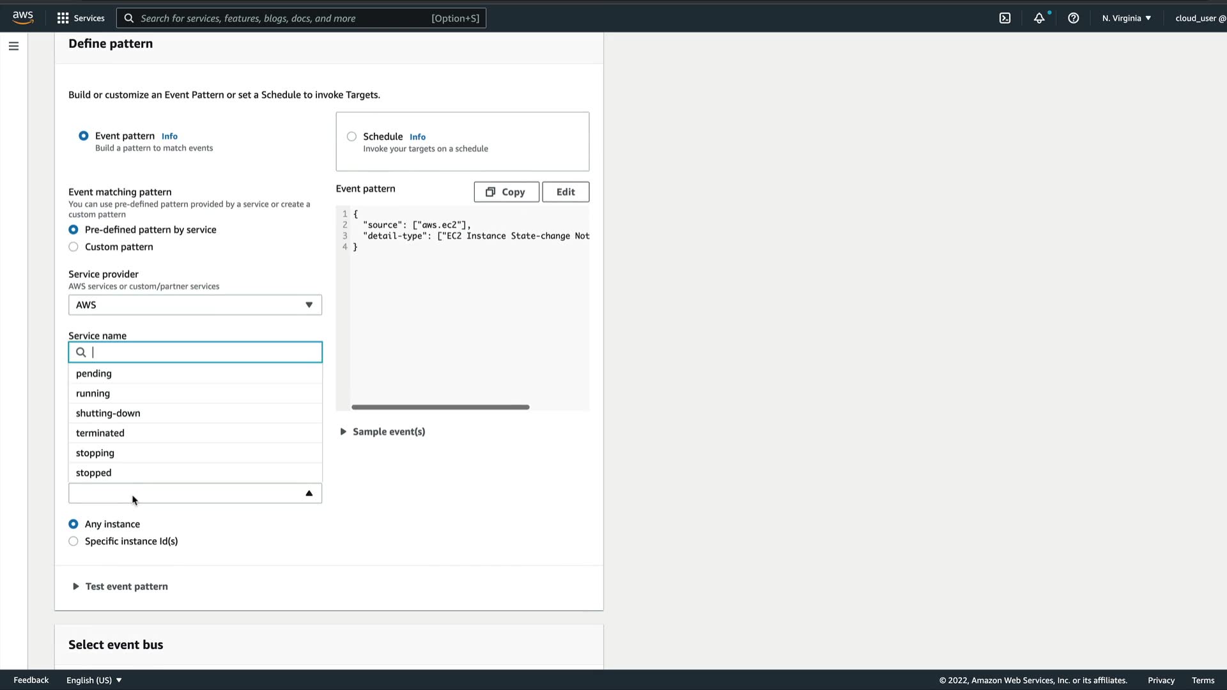Open the CloudShell terminal icon

tap(1005, 18)
